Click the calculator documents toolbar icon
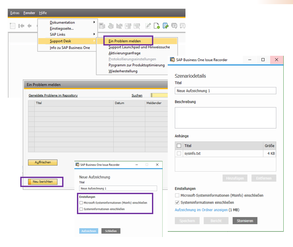Image resolution: width=293 pixels, height=247 pixels. click(x=102, y=26)
